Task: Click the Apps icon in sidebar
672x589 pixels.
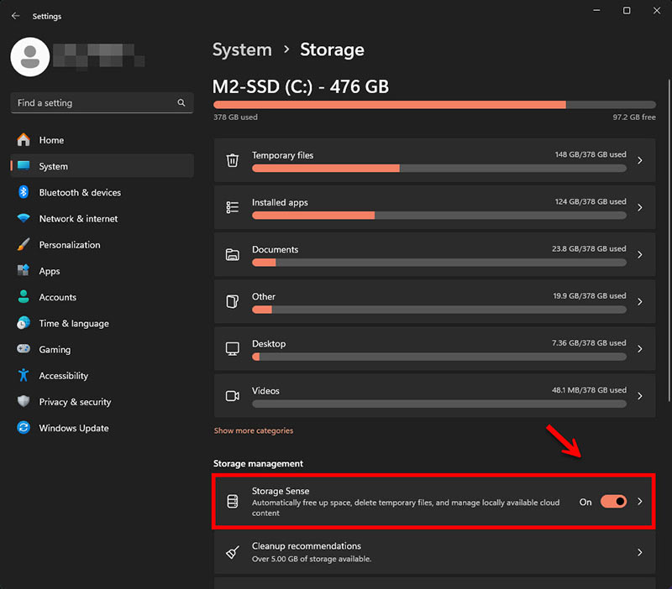Action: pos(24,270)
